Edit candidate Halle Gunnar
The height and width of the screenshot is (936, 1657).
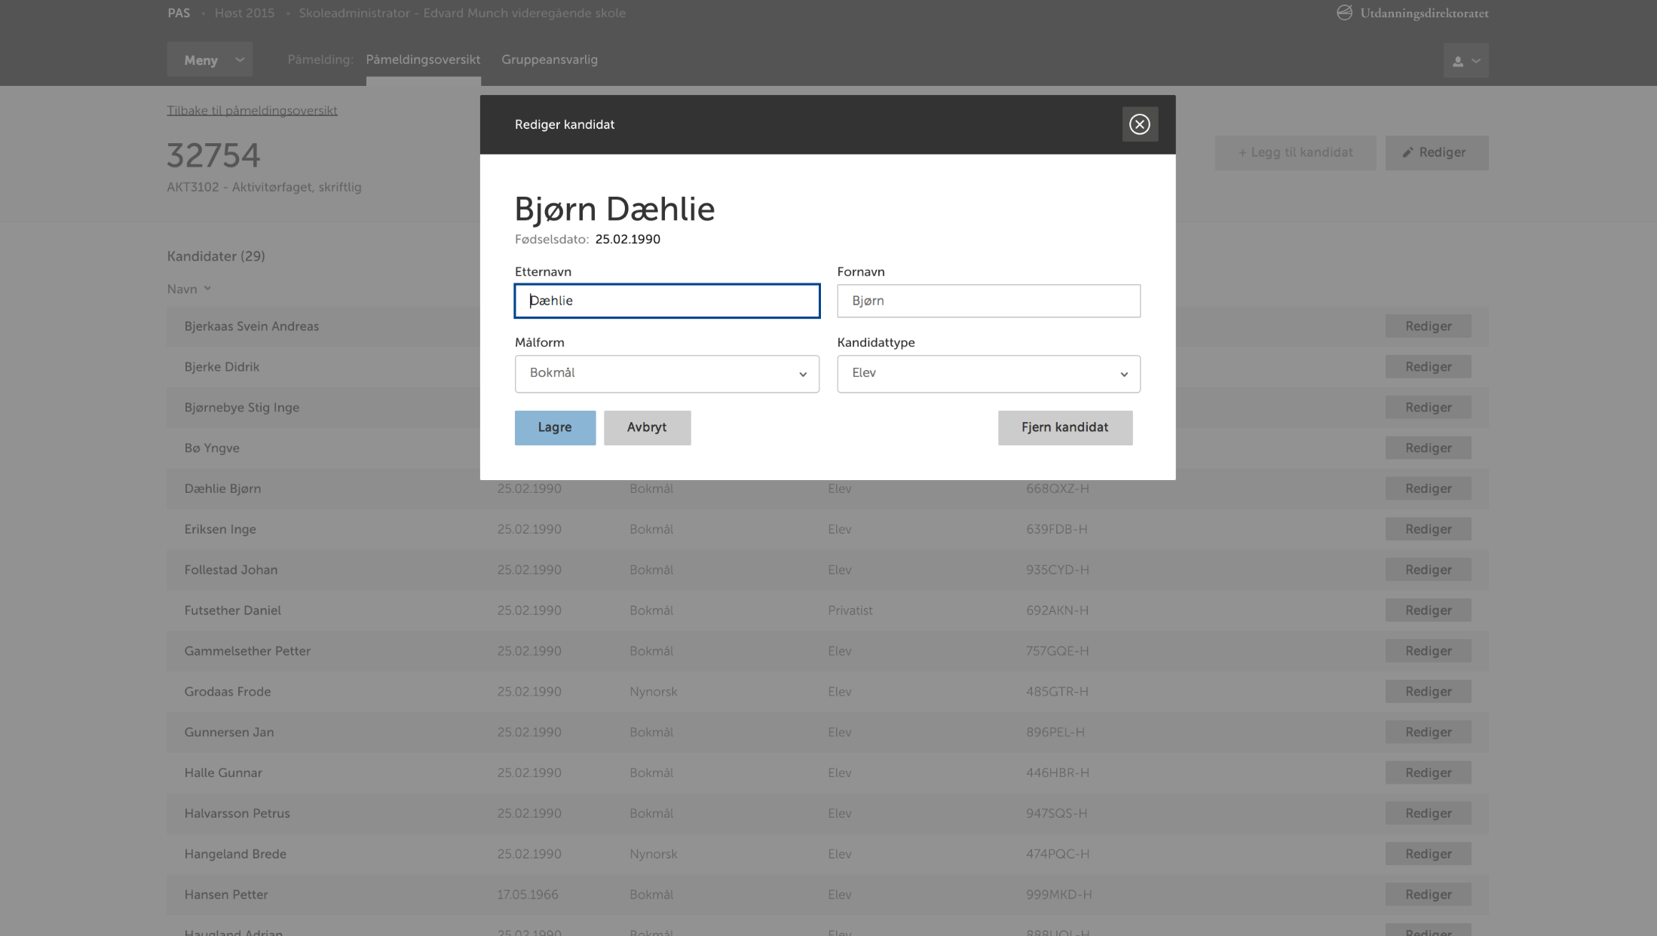(x=1428, y=772)
